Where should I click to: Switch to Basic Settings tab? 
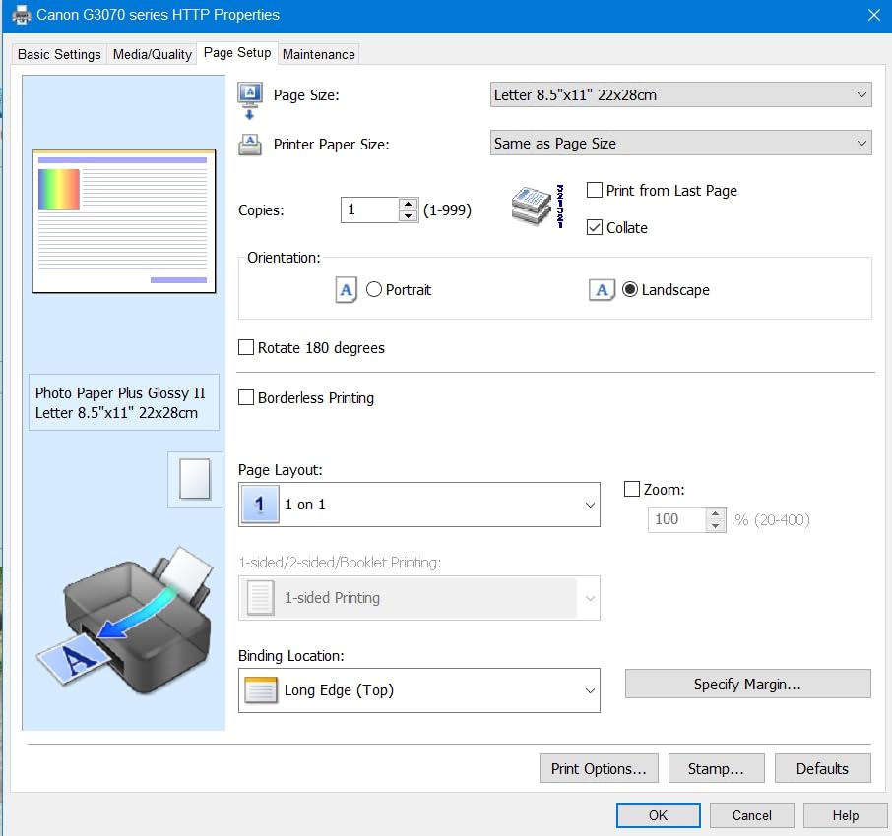point(59,54)
